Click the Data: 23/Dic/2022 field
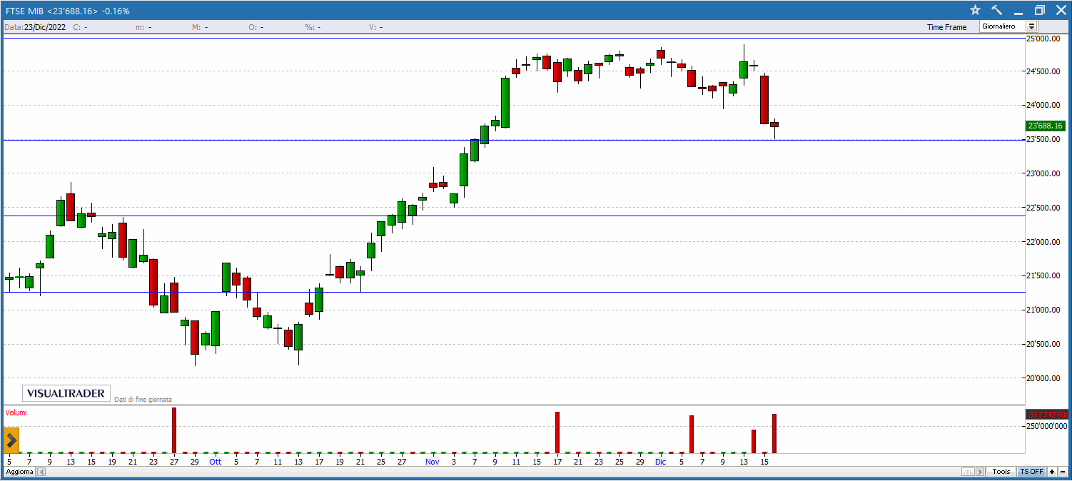The height and width of the screenshot is (481, 1072). (34, 27)
